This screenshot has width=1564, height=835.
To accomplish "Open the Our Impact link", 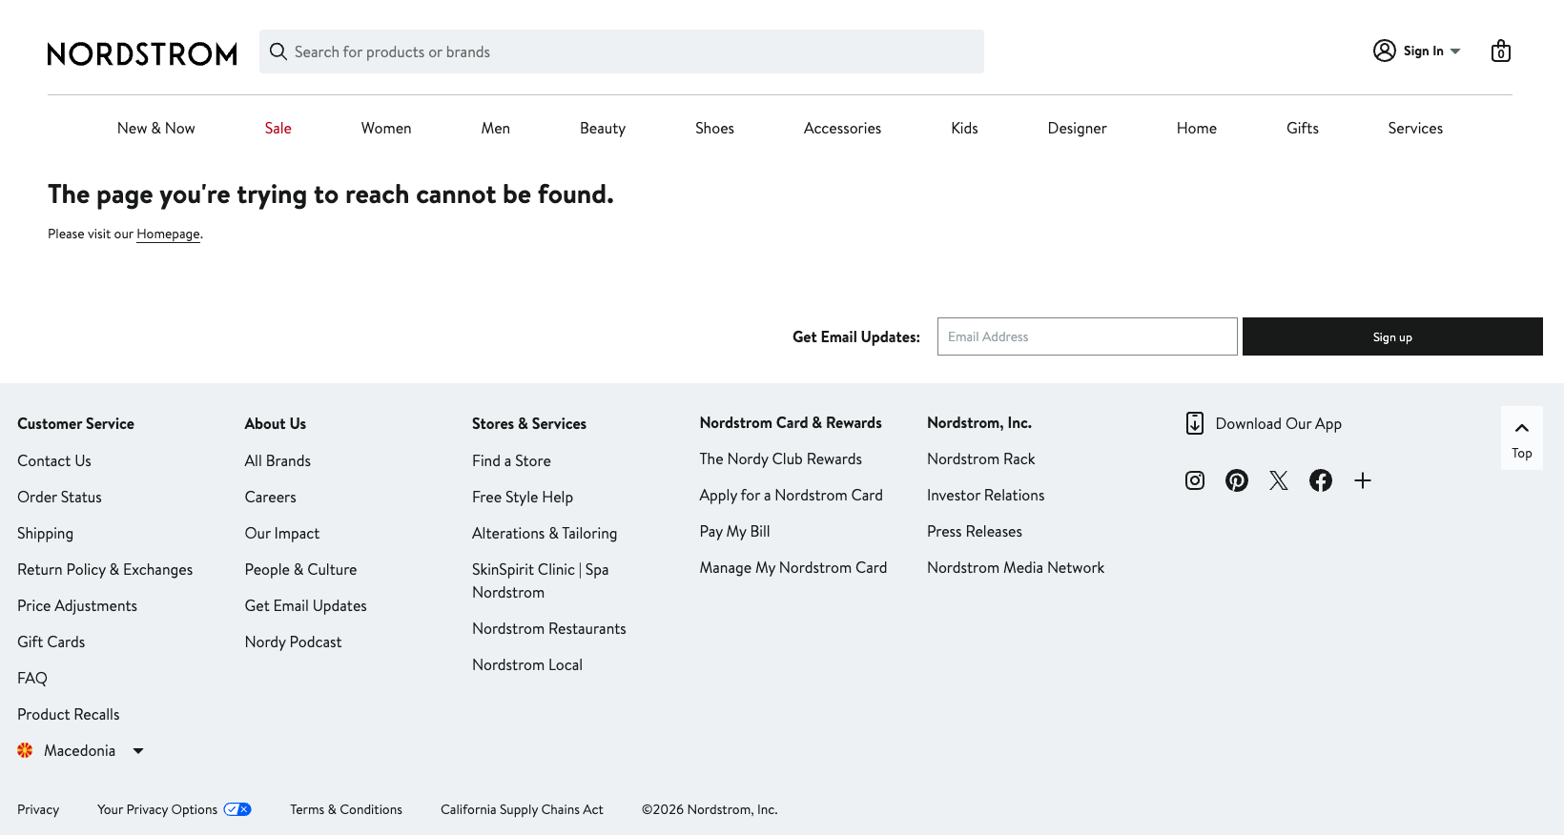I will tap(282, 533).
